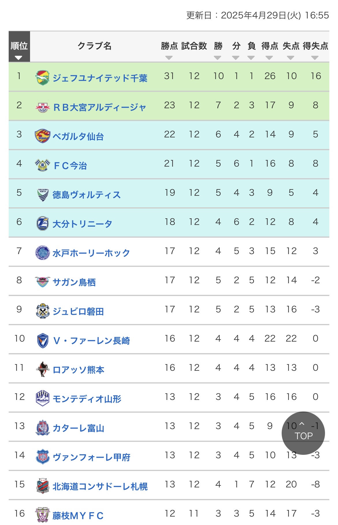338x525 pixels.
Task: Click the Tokushima Vortis club crest
Action: tap(43, 194)
